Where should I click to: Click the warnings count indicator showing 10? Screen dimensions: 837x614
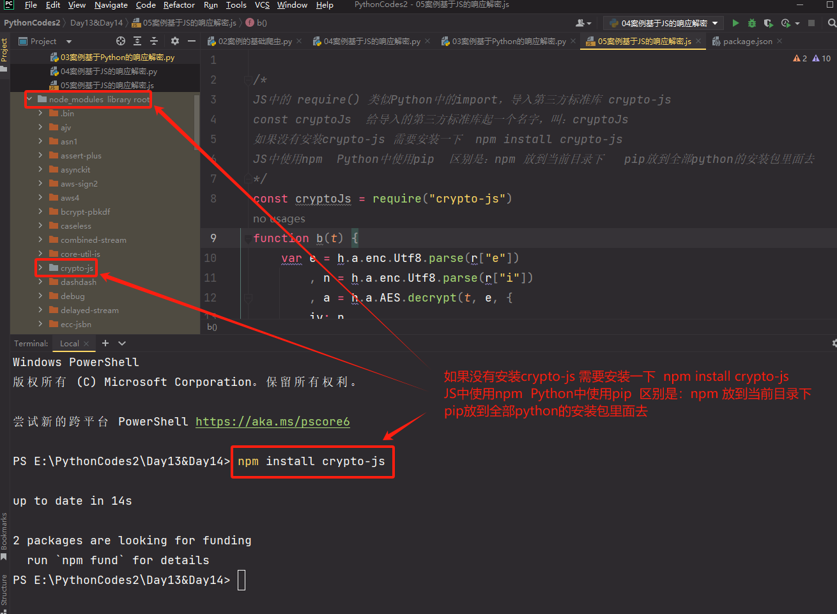coord(822,58)
